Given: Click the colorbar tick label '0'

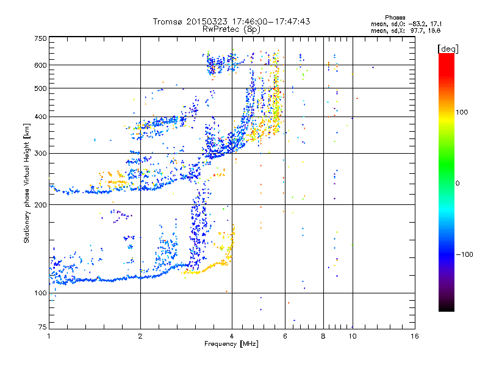Looking at the screenshot, I should 457,183.
